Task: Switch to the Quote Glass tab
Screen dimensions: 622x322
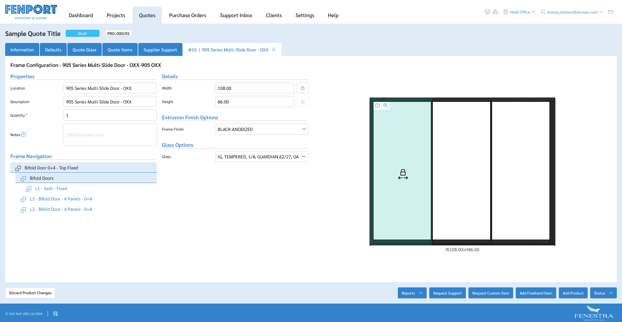Action: pos(85,50)
